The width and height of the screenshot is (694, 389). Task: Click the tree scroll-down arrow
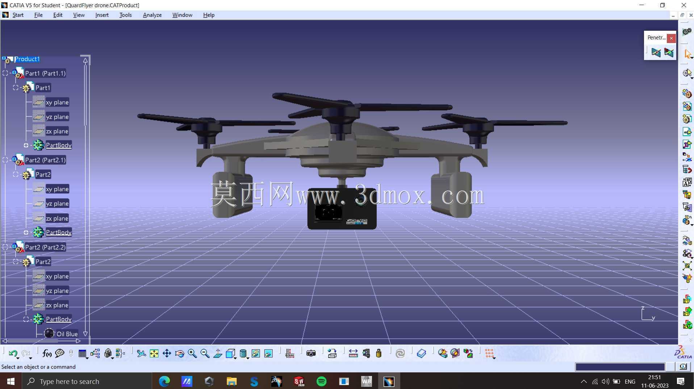point(85,334)
